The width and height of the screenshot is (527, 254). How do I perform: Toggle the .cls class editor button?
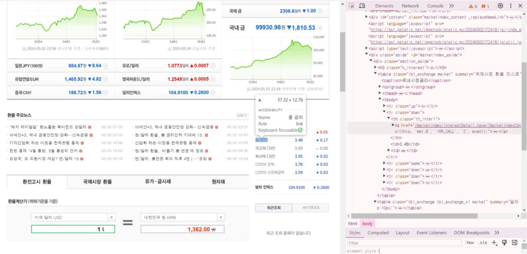[483, 243]
